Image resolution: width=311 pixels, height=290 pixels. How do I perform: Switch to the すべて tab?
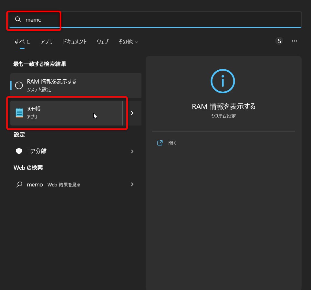tap(22, 42)
